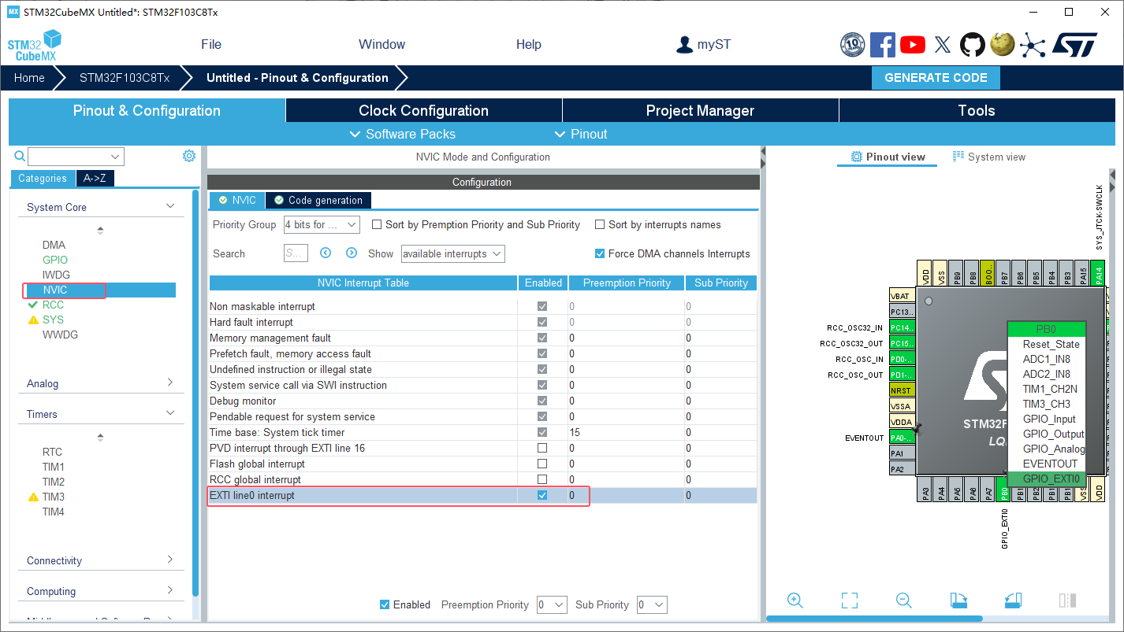1124x632 pixels.
Task: Click the ST logo icon
Action: [1074, 45]
